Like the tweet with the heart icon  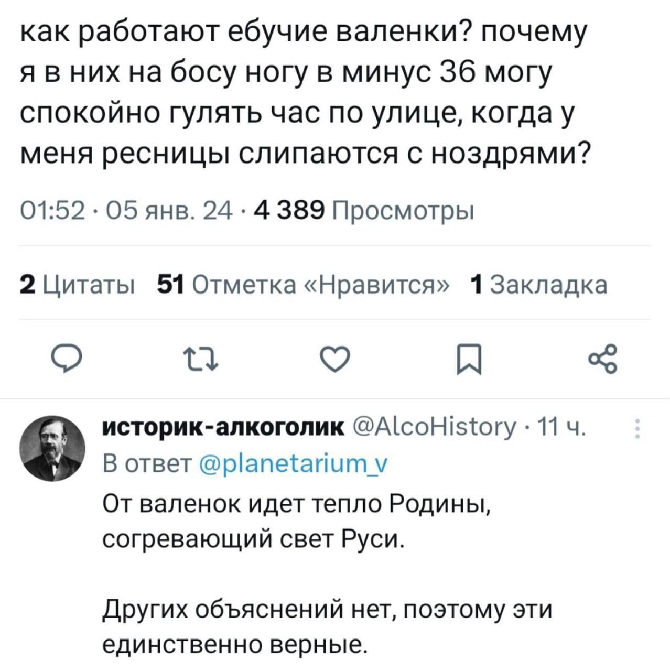click(x=335, y=360)
